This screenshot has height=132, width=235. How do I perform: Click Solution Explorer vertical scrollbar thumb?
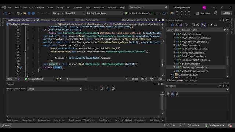[x=227, y=61]
